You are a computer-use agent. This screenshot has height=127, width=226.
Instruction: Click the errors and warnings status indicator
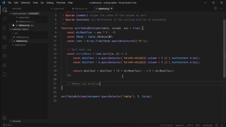(x=7, y=125)
